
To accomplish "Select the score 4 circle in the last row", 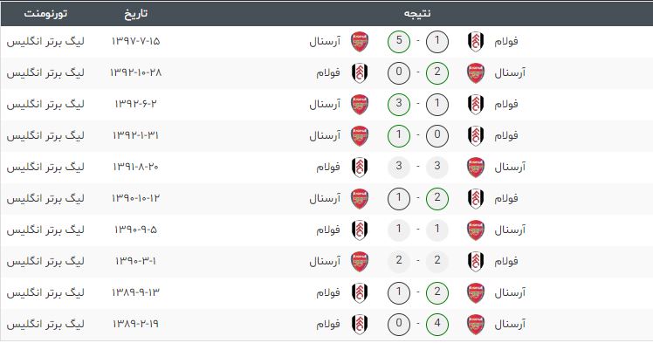I will [x=437, y=324].
